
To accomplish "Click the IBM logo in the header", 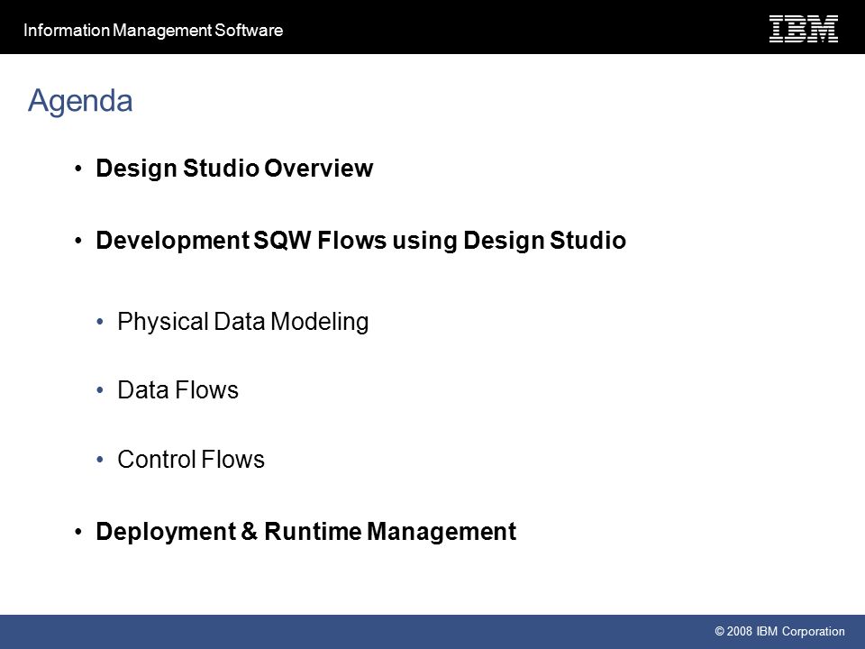I will 804,29.
